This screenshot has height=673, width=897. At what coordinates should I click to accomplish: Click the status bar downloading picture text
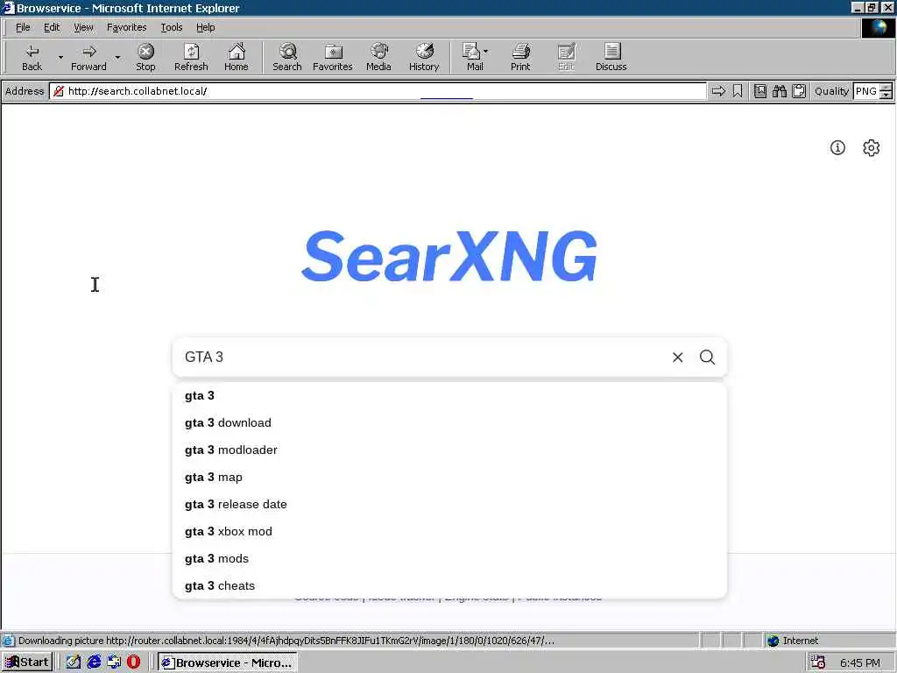tap(286, 641)
